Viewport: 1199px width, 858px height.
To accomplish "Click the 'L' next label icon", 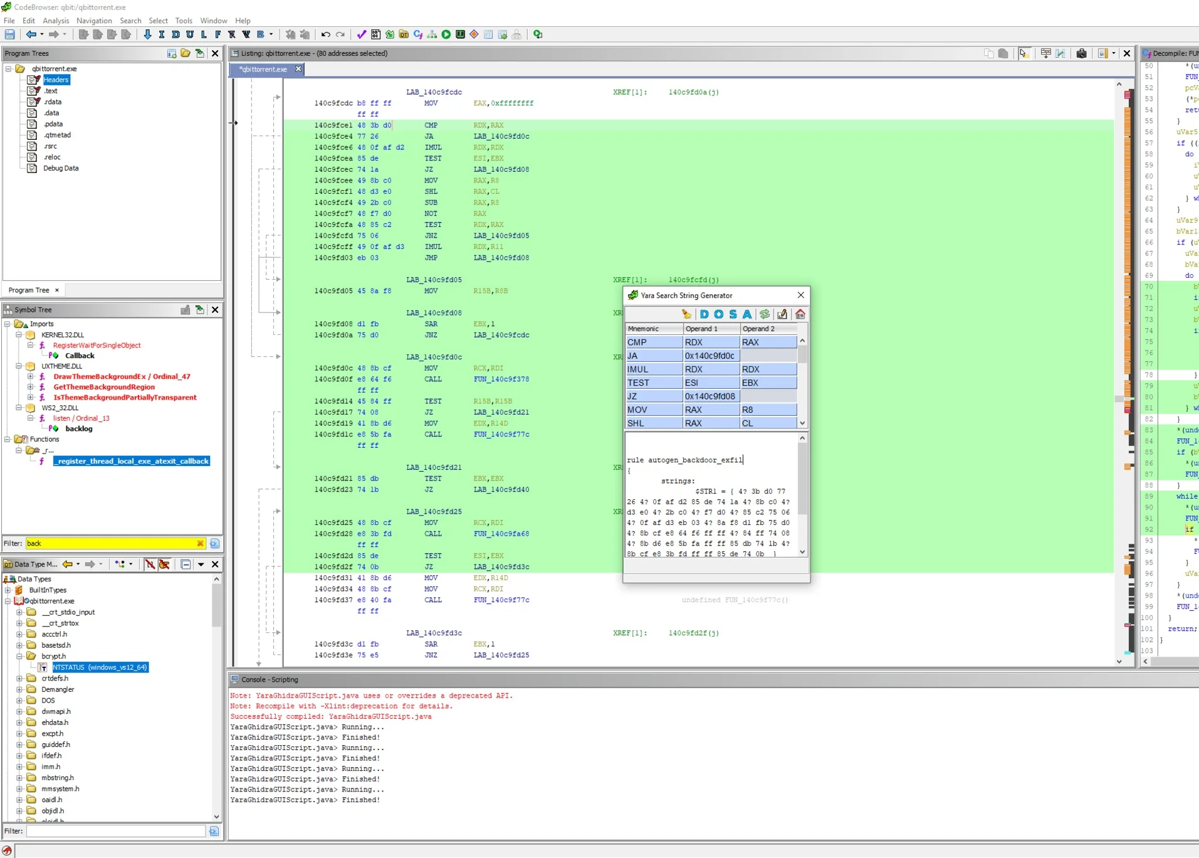I will (204, 34).
